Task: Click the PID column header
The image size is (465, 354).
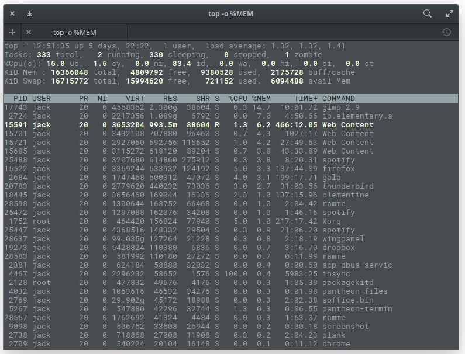Action: click(x=20, y=99)
